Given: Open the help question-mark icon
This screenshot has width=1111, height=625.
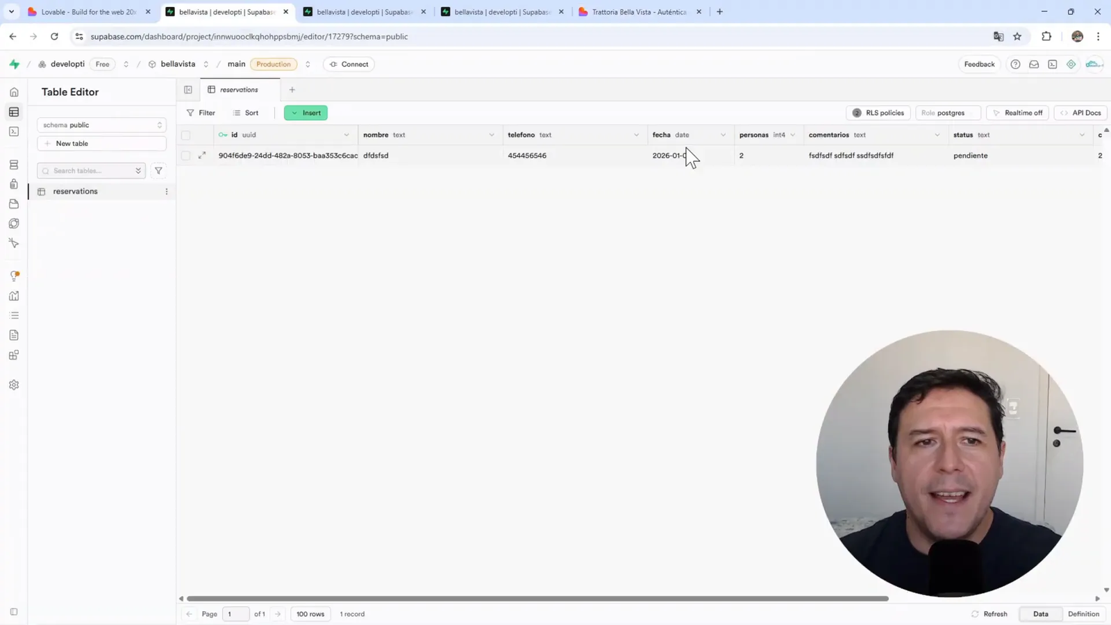Looking at the screenshot, I should (1015, 64).
